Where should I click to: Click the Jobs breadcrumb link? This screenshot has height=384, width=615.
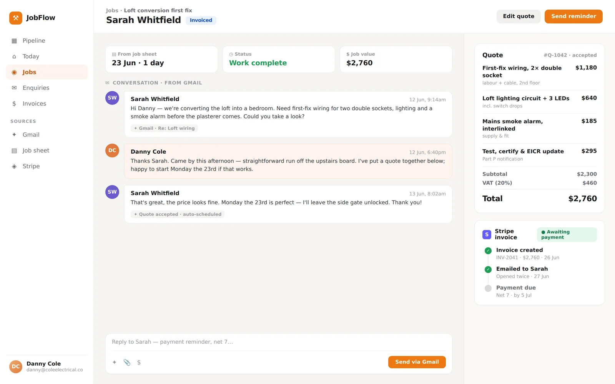[112, 10]
